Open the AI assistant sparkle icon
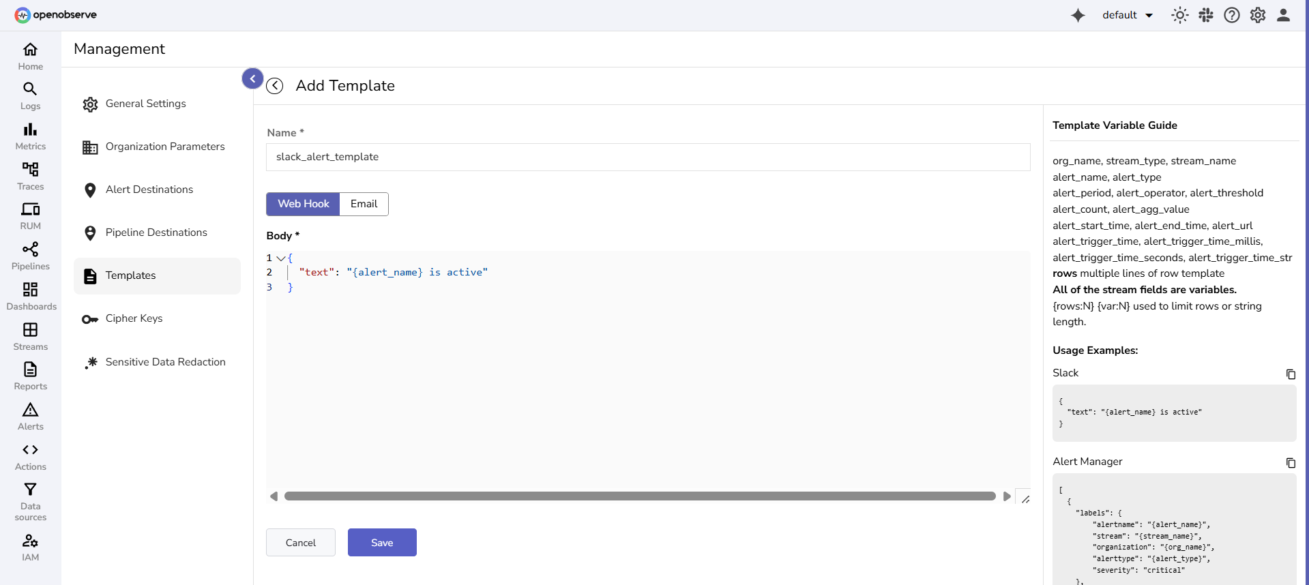 pyautogui.click(x=1078, y=15)
